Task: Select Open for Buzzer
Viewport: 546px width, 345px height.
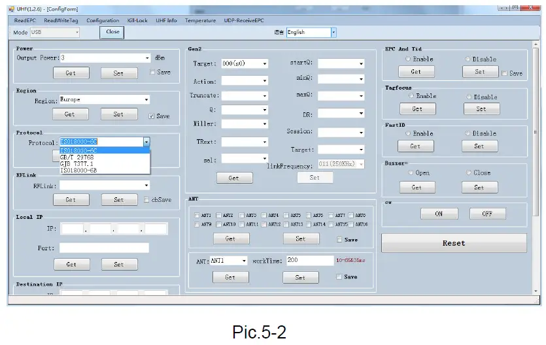Action: (411, 172)
